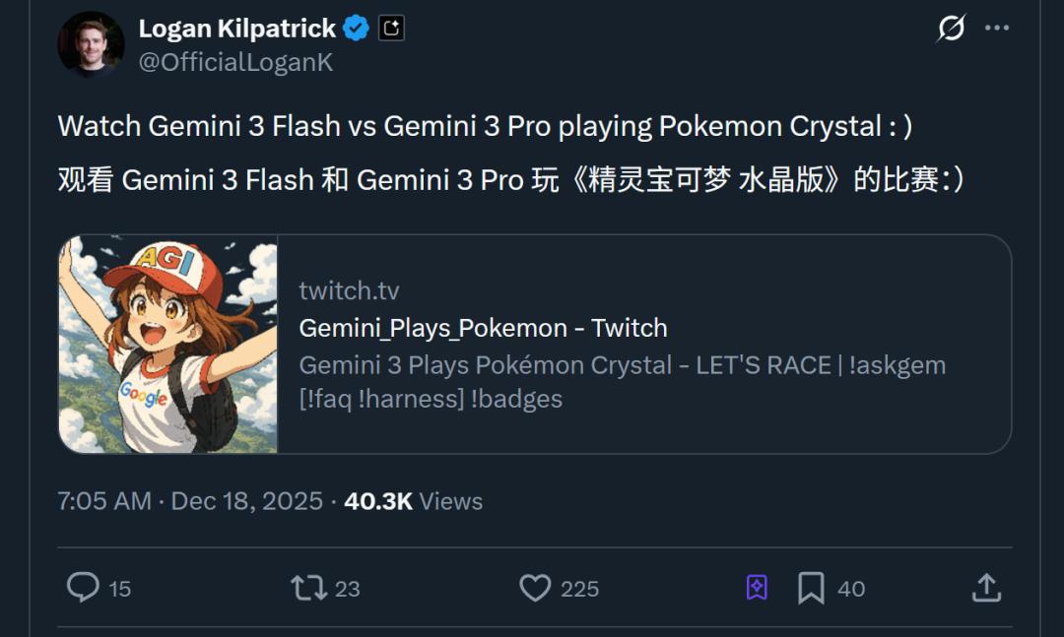This screenshot has width=1064, height=637.
Task: Select the @OfficialLoganK handle
Action: [236, 61]
